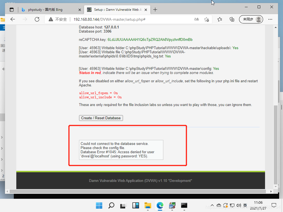The image size is (283, 212).
Task: Open the Favorites list
Action: tap(220, 19)
